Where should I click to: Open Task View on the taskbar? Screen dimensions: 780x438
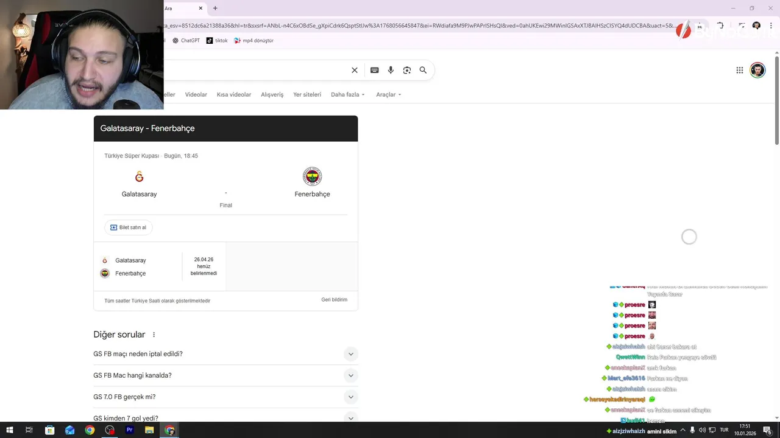coord(29,430)
